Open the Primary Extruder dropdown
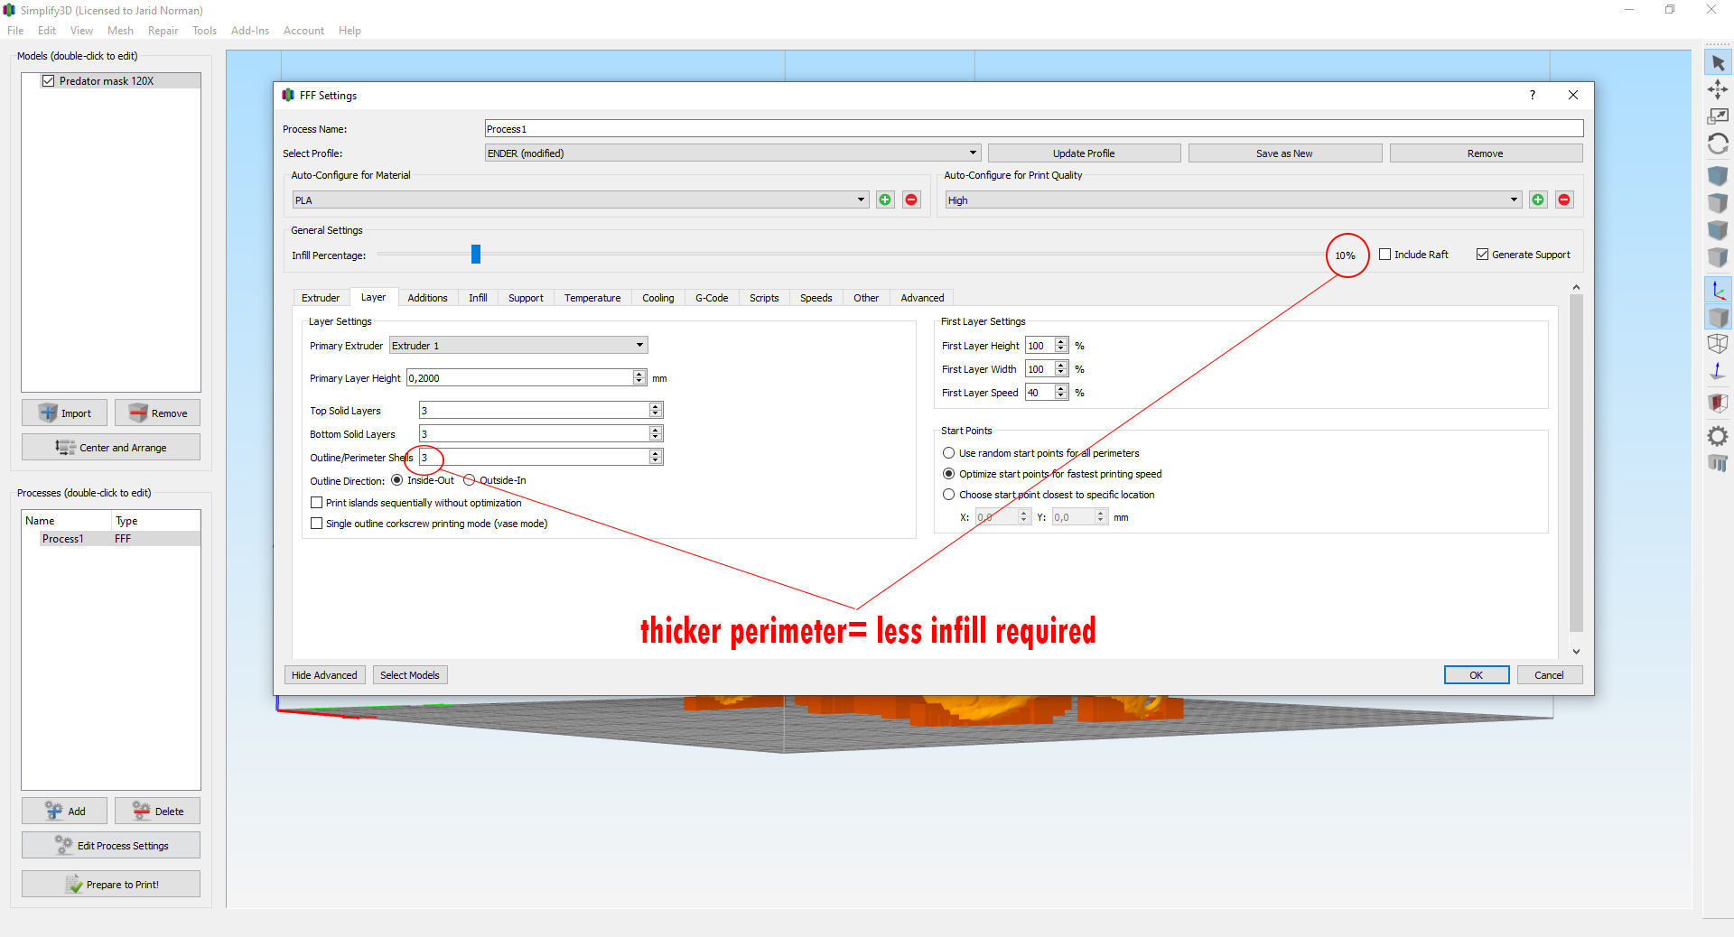This screenshot has height=937, width=1734. (x=518, y=346)
